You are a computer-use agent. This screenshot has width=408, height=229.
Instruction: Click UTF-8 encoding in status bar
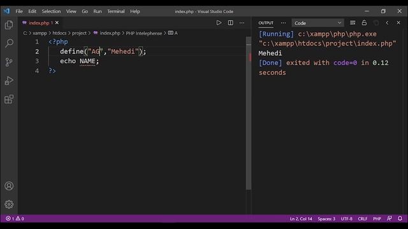(x=346, y=219)
